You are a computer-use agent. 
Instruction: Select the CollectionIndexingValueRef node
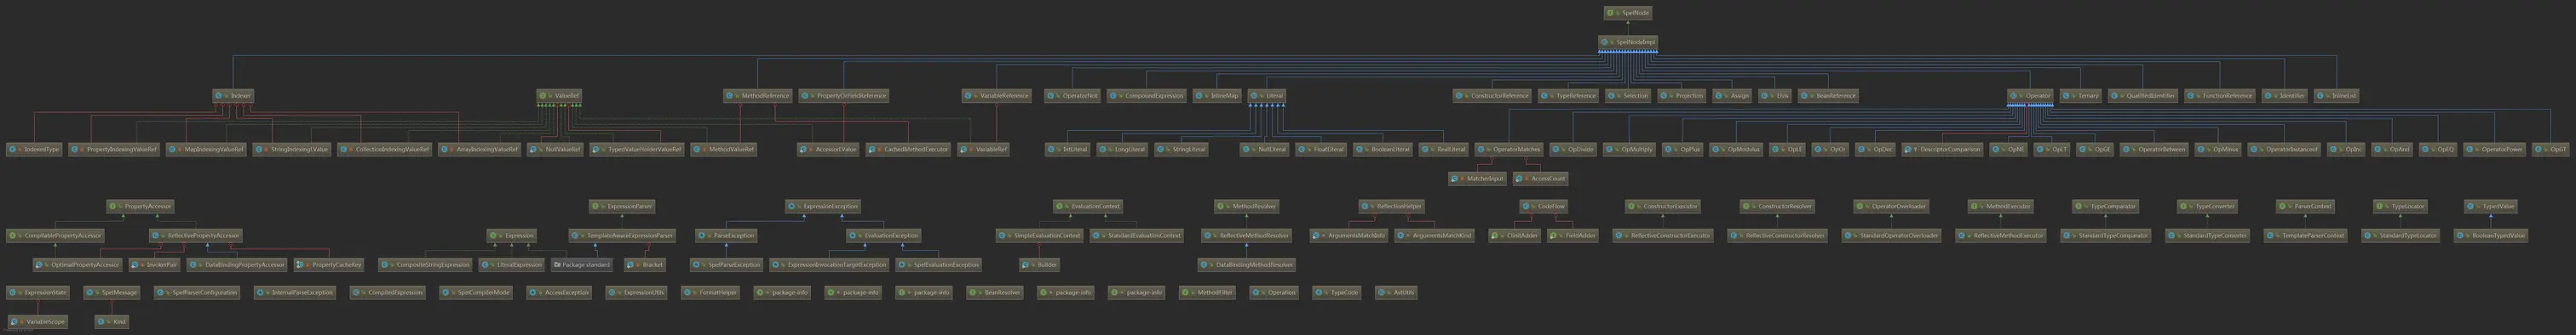coord(385,150)
